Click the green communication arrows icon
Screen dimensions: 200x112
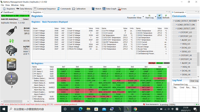[x=12, y=41]
